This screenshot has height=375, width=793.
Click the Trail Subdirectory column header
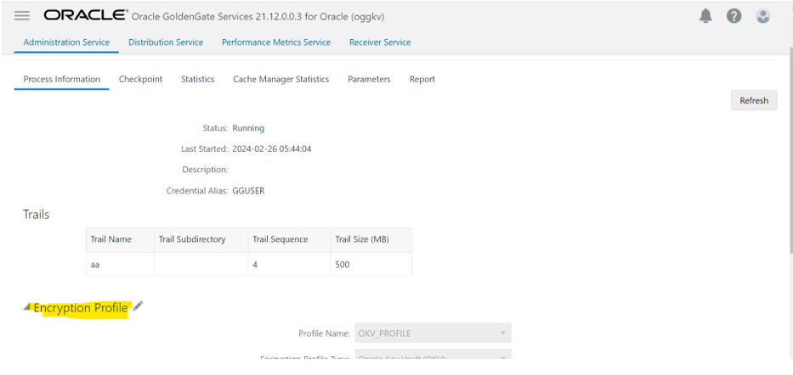coord(201,240)
